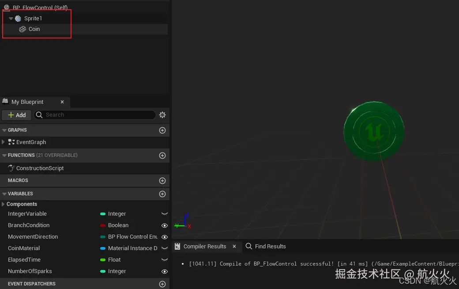Image resolution: width=459 pixels, height=289 pixels.
Task: Click the Boolean type label of BranchCondition
Action: click(x=118, y=225)
